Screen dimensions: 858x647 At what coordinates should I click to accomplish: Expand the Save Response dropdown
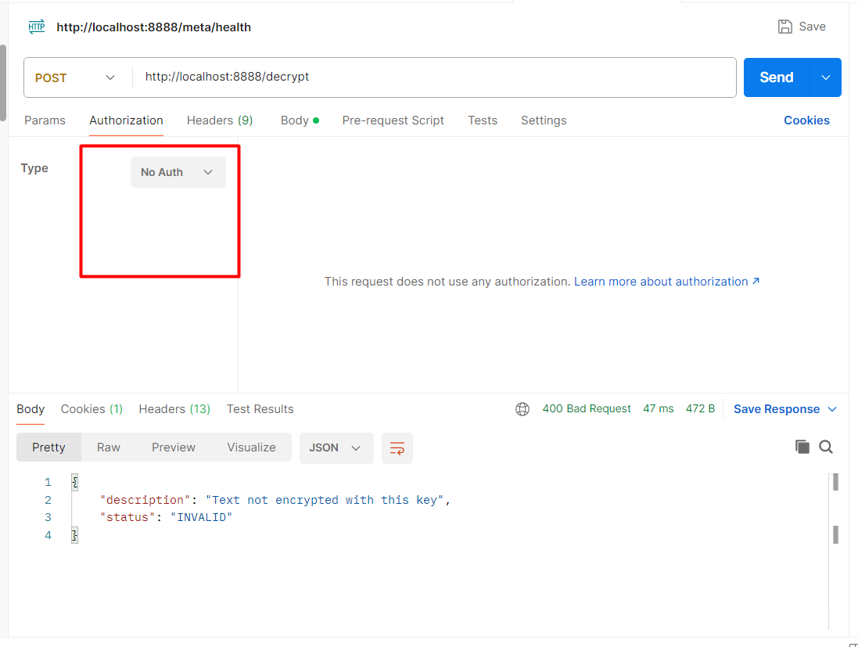tap(831, 408)
